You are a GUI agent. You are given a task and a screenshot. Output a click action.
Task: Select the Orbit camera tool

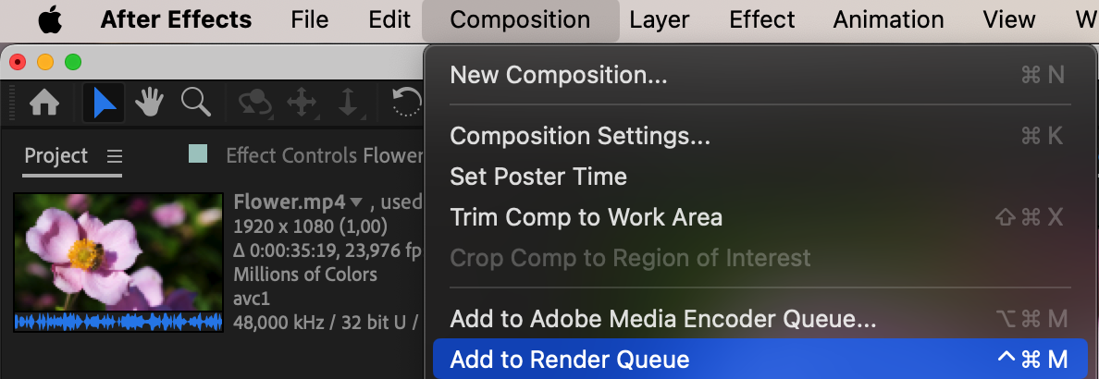click(253, 103)
